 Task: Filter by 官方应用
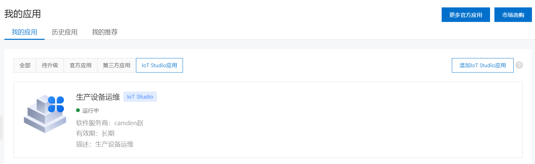(80, 65)
